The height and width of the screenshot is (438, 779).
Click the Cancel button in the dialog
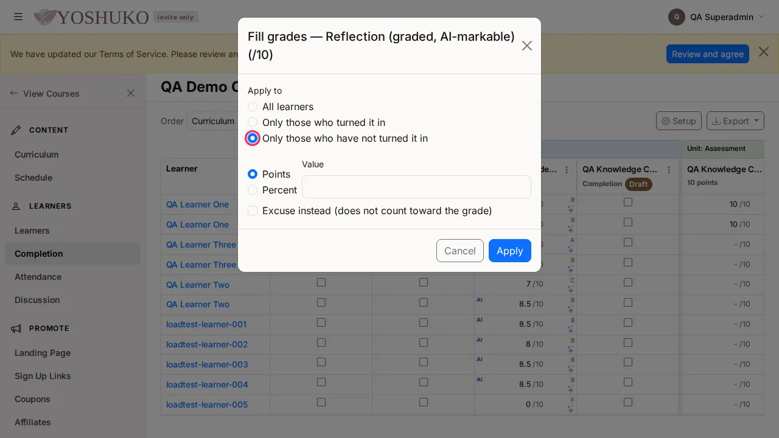pyautogui.click(x=460, y=251)
